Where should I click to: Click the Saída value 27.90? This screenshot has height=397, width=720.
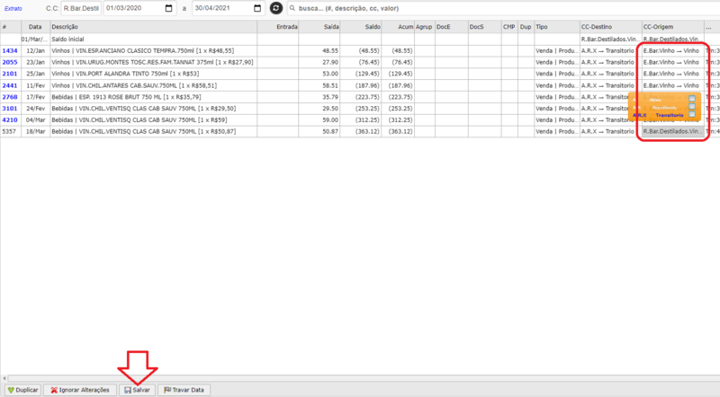tap(330, 62)
